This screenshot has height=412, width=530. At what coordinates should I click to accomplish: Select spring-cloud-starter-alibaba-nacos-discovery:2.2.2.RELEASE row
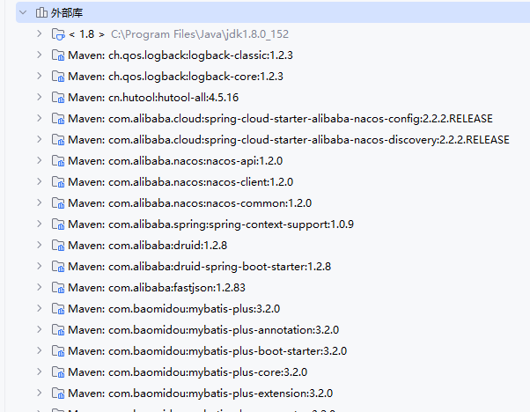289,140
